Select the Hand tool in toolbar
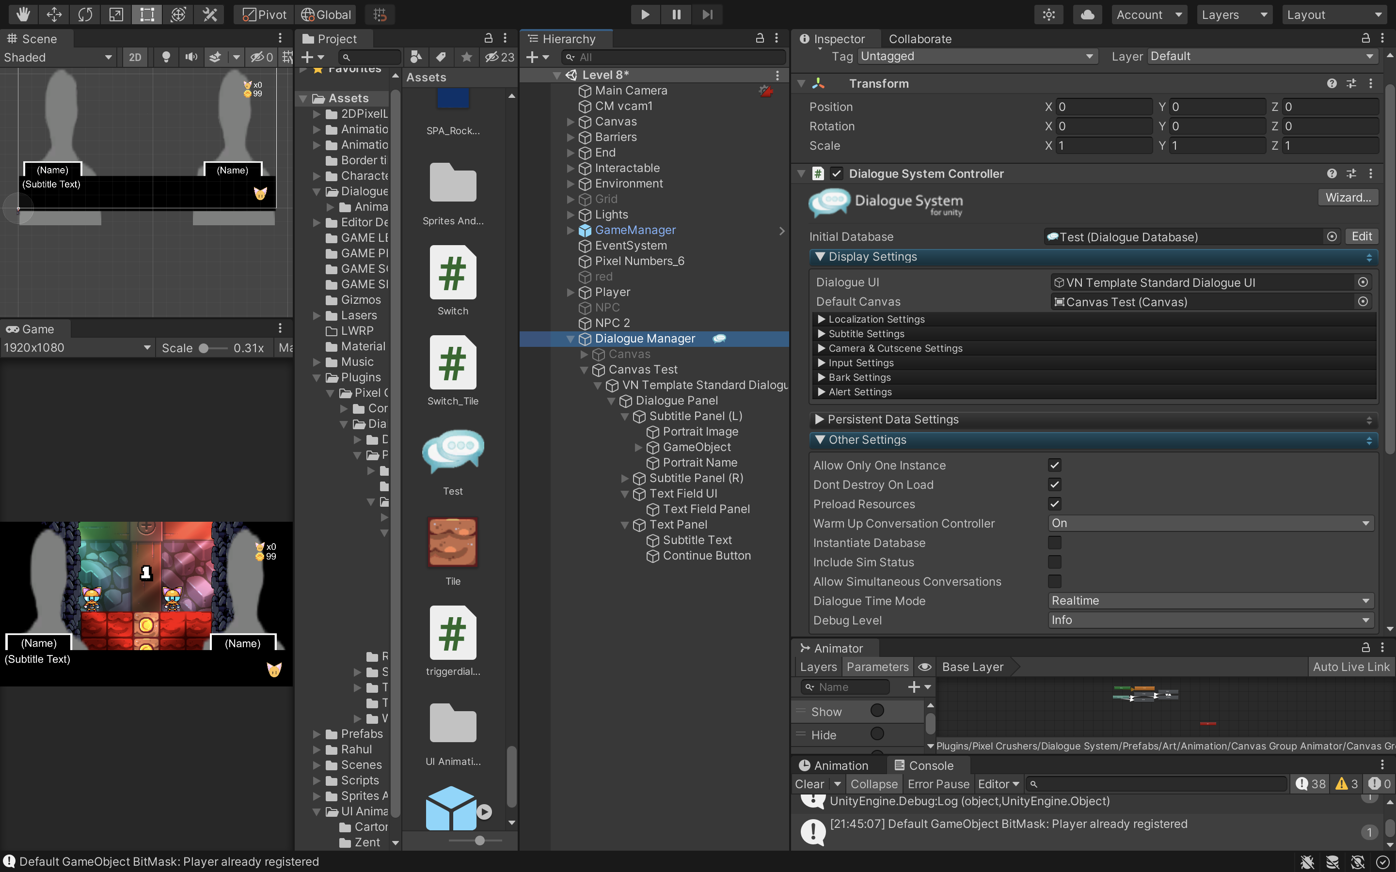The width and height of the screenshot is (1396, 872). pos(22,15)
